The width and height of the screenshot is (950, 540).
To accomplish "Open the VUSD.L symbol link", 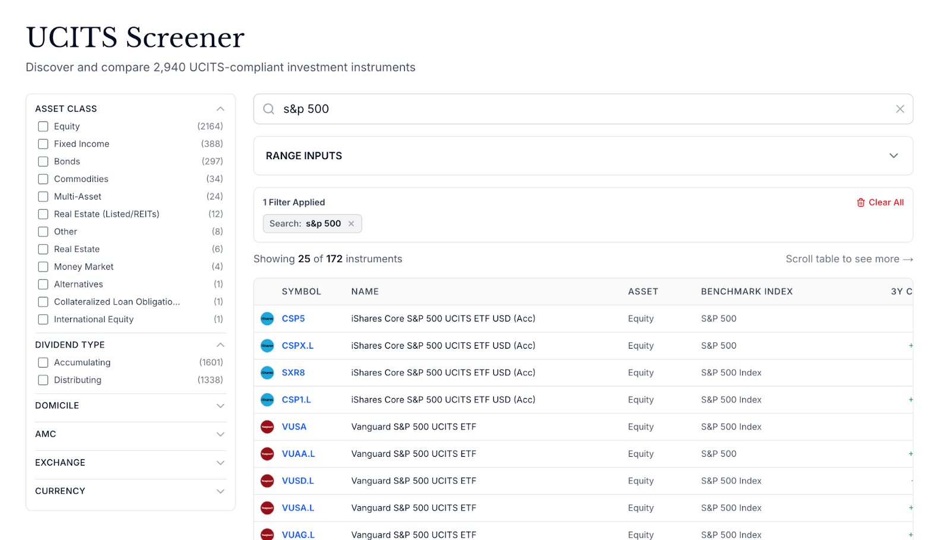I will click(297, 481).
